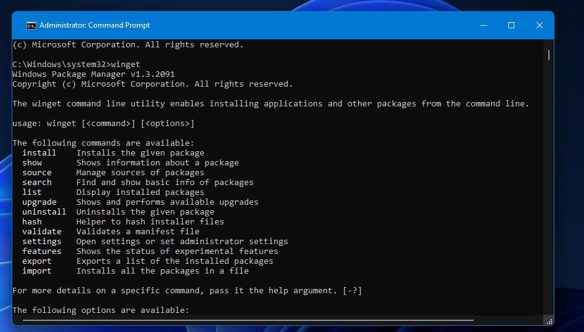
Task: Click 'Manage sources of packages' description
Action: [140, 173]
